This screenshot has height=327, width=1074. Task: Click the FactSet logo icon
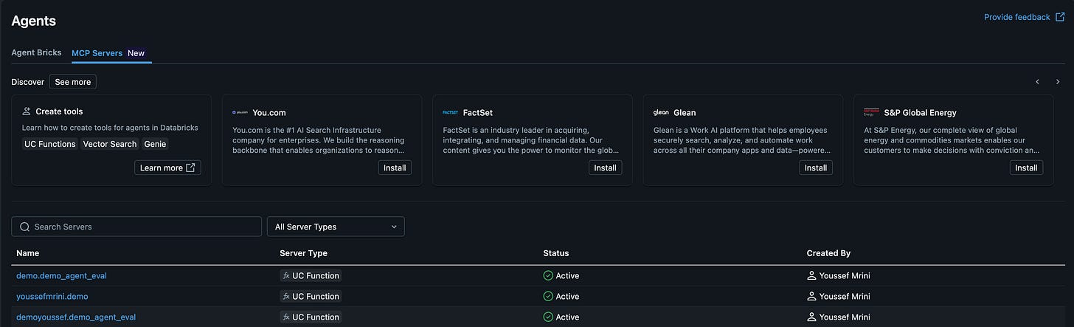tap(450, 112)
